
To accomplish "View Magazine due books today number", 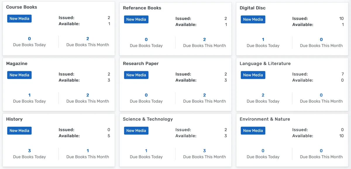I will tap(30, 95).
